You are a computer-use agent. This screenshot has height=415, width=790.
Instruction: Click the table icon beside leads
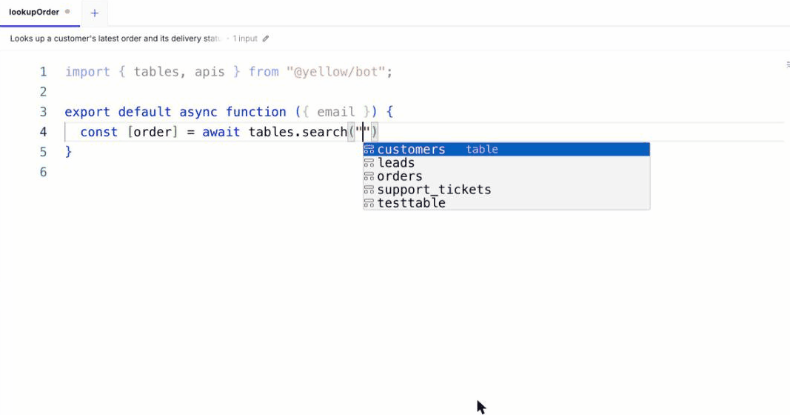point(369,163)
